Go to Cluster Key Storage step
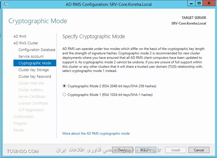 coord(34,70)
